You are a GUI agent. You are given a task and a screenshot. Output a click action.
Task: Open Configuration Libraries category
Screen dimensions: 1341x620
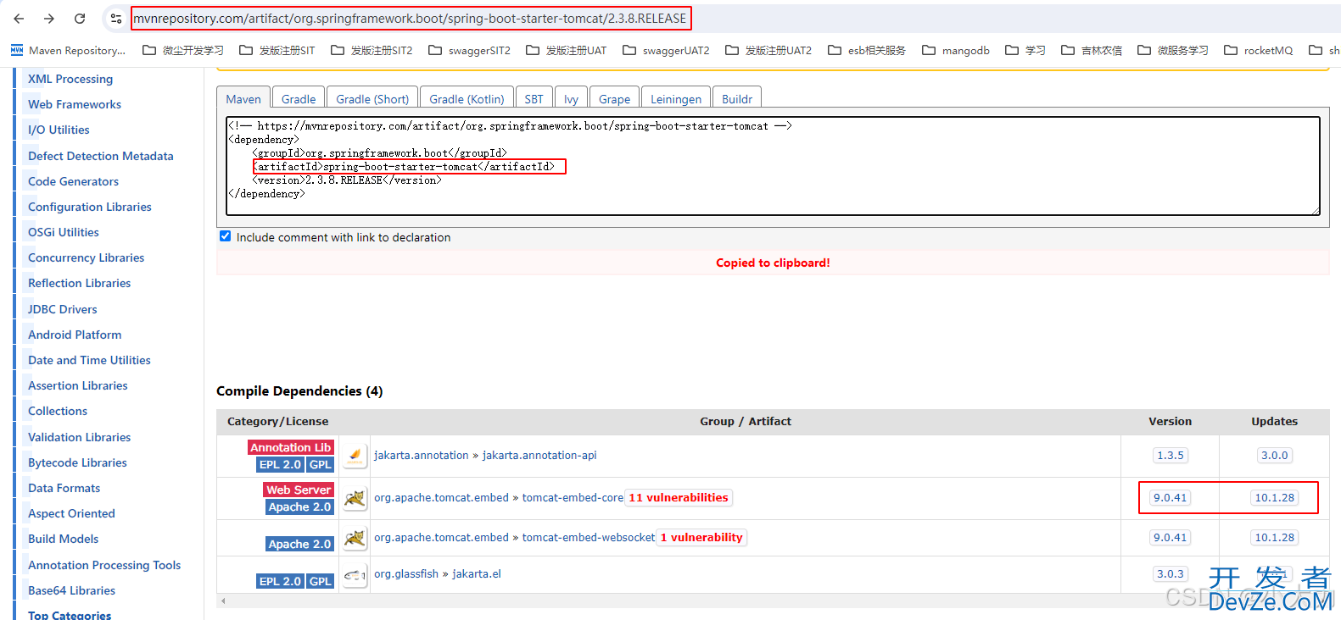(90, 207)
